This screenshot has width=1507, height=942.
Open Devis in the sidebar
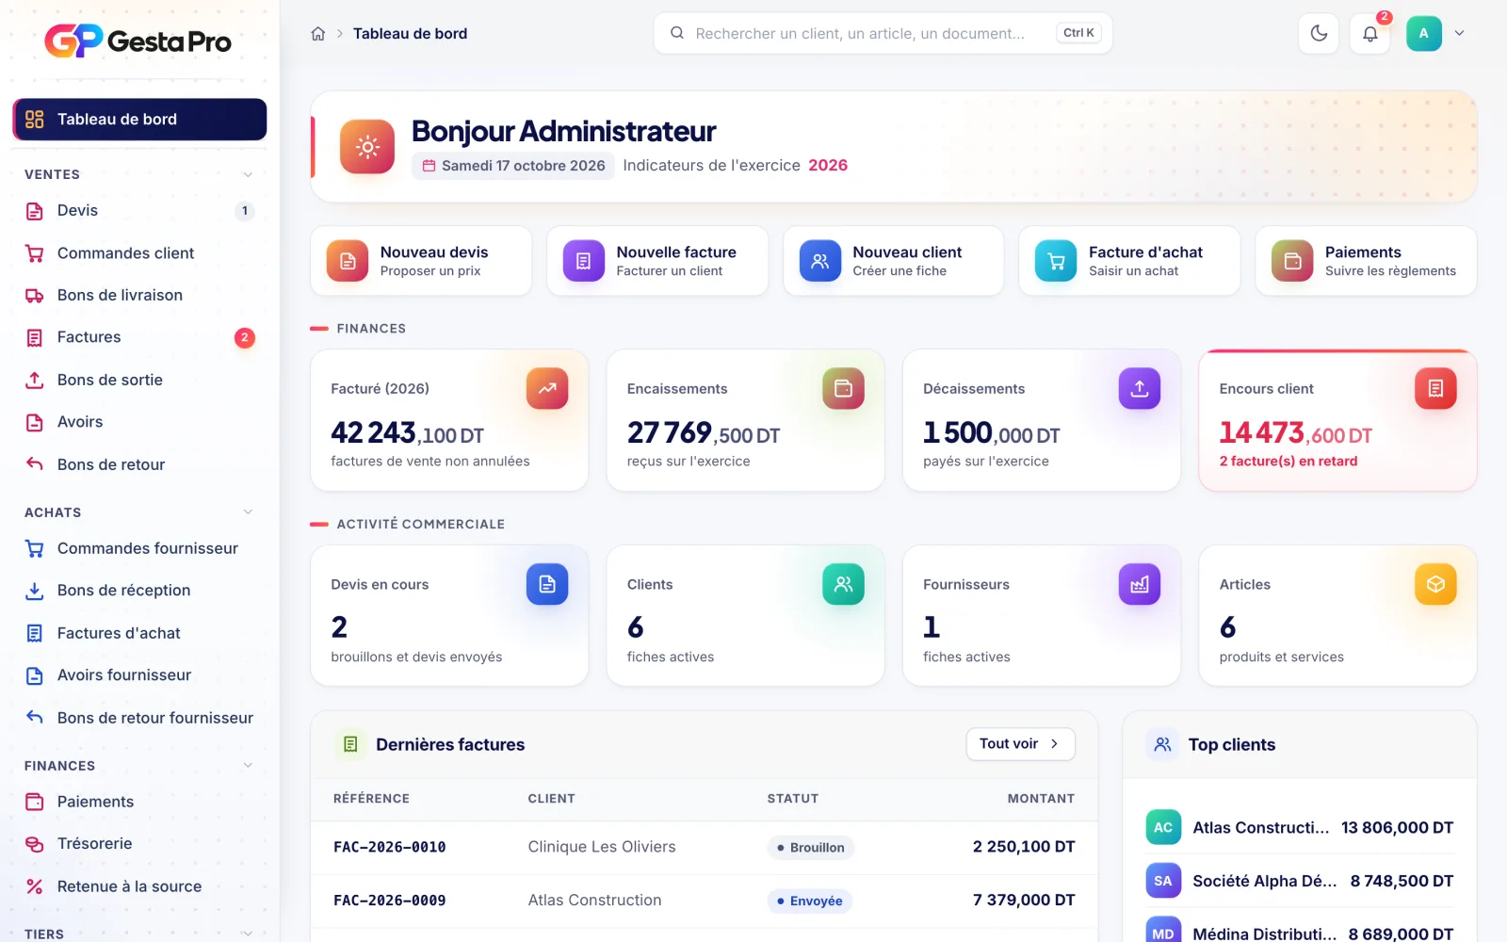[139, 211]
